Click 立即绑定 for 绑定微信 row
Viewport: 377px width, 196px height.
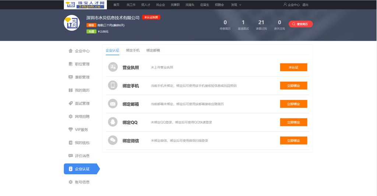pyautogui.click(x=293, y=140)
